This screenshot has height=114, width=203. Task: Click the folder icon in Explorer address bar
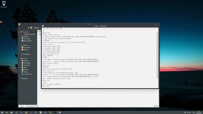(31, 28)
